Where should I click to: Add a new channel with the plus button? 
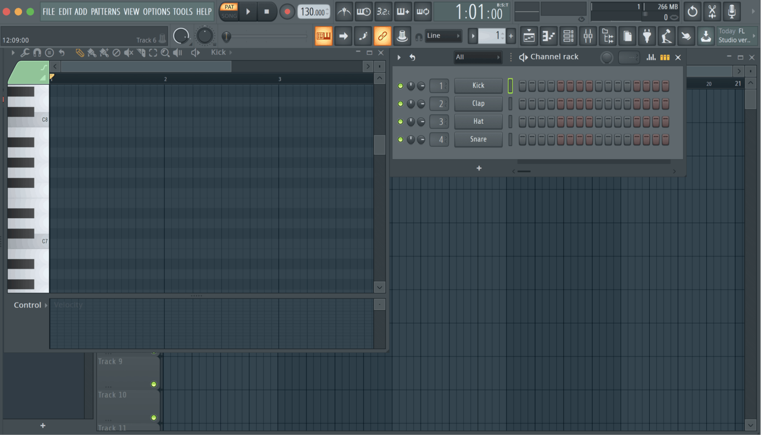[479, 168]
